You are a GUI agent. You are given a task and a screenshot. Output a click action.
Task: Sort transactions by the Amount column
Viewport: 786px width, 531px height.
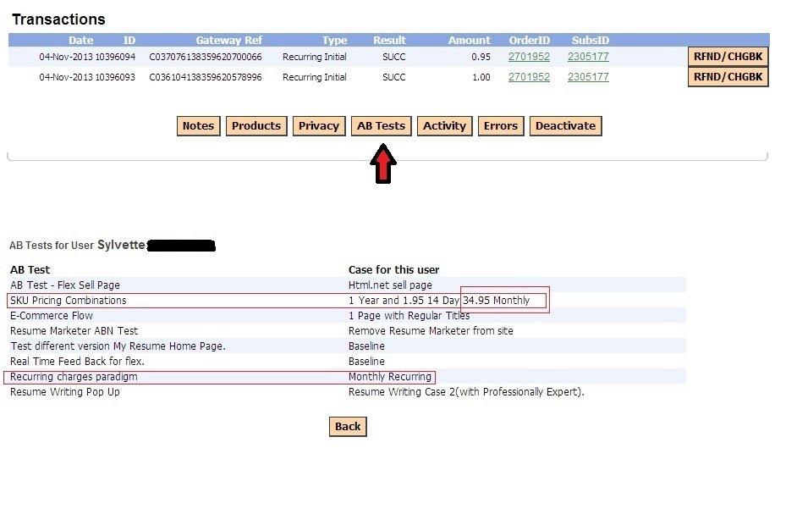click(x=469, y=40)
